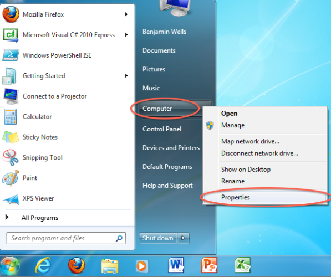Open the Pictures link
Image resolution: width=331 pixels, height=277 pixels.
(x=154, y=69)
